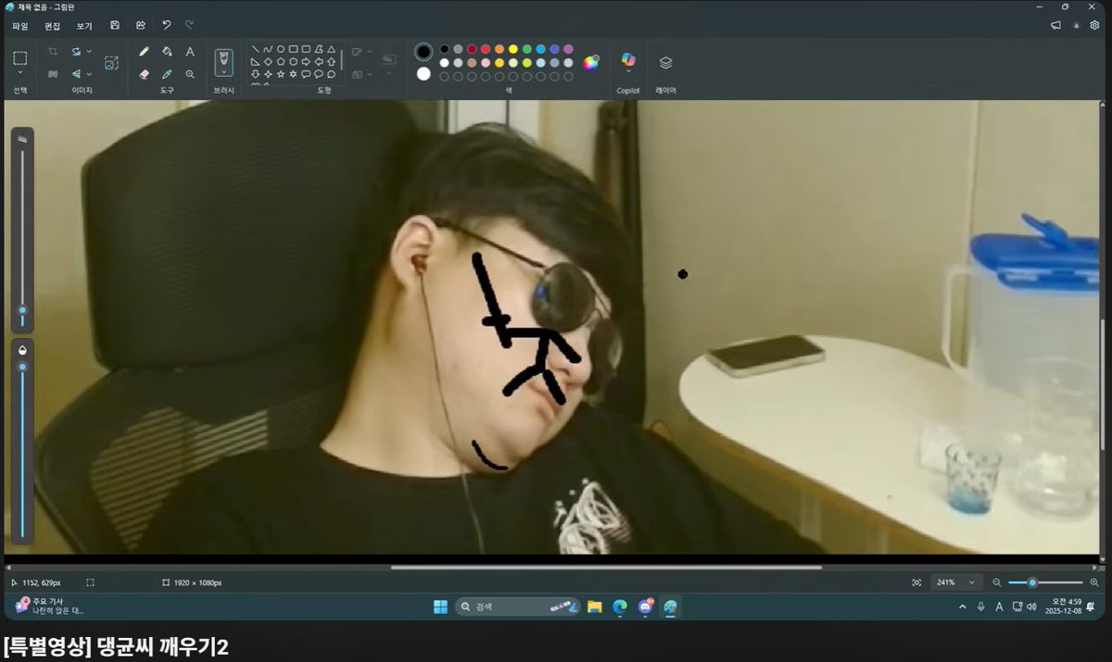The image size is (1112, 662).
Task: Open the 241% zoom level dropdown
Action: [957, 582]
